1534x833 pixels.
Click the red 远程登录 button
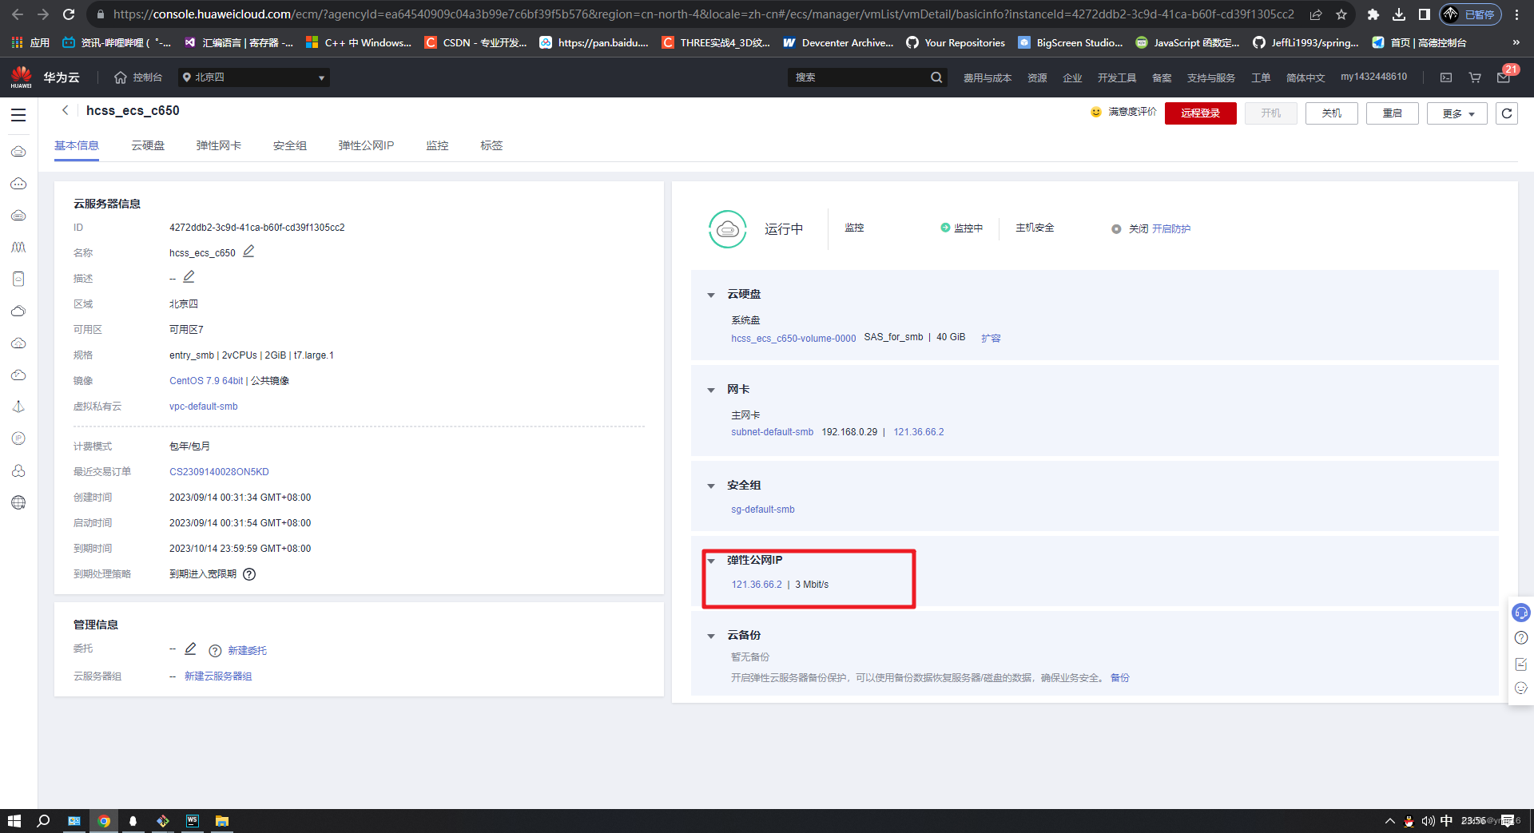point(1200,113)
